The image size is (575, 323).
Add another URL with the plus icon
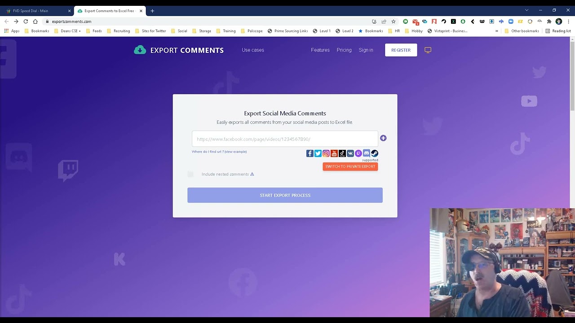383,138
